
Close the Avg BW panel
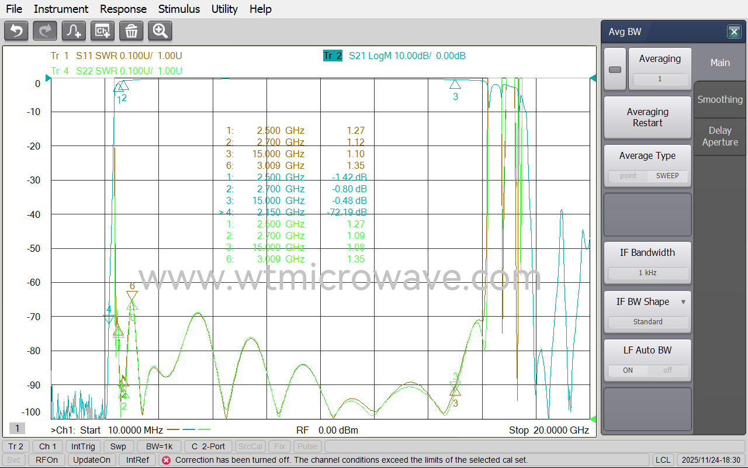point(734,32)
